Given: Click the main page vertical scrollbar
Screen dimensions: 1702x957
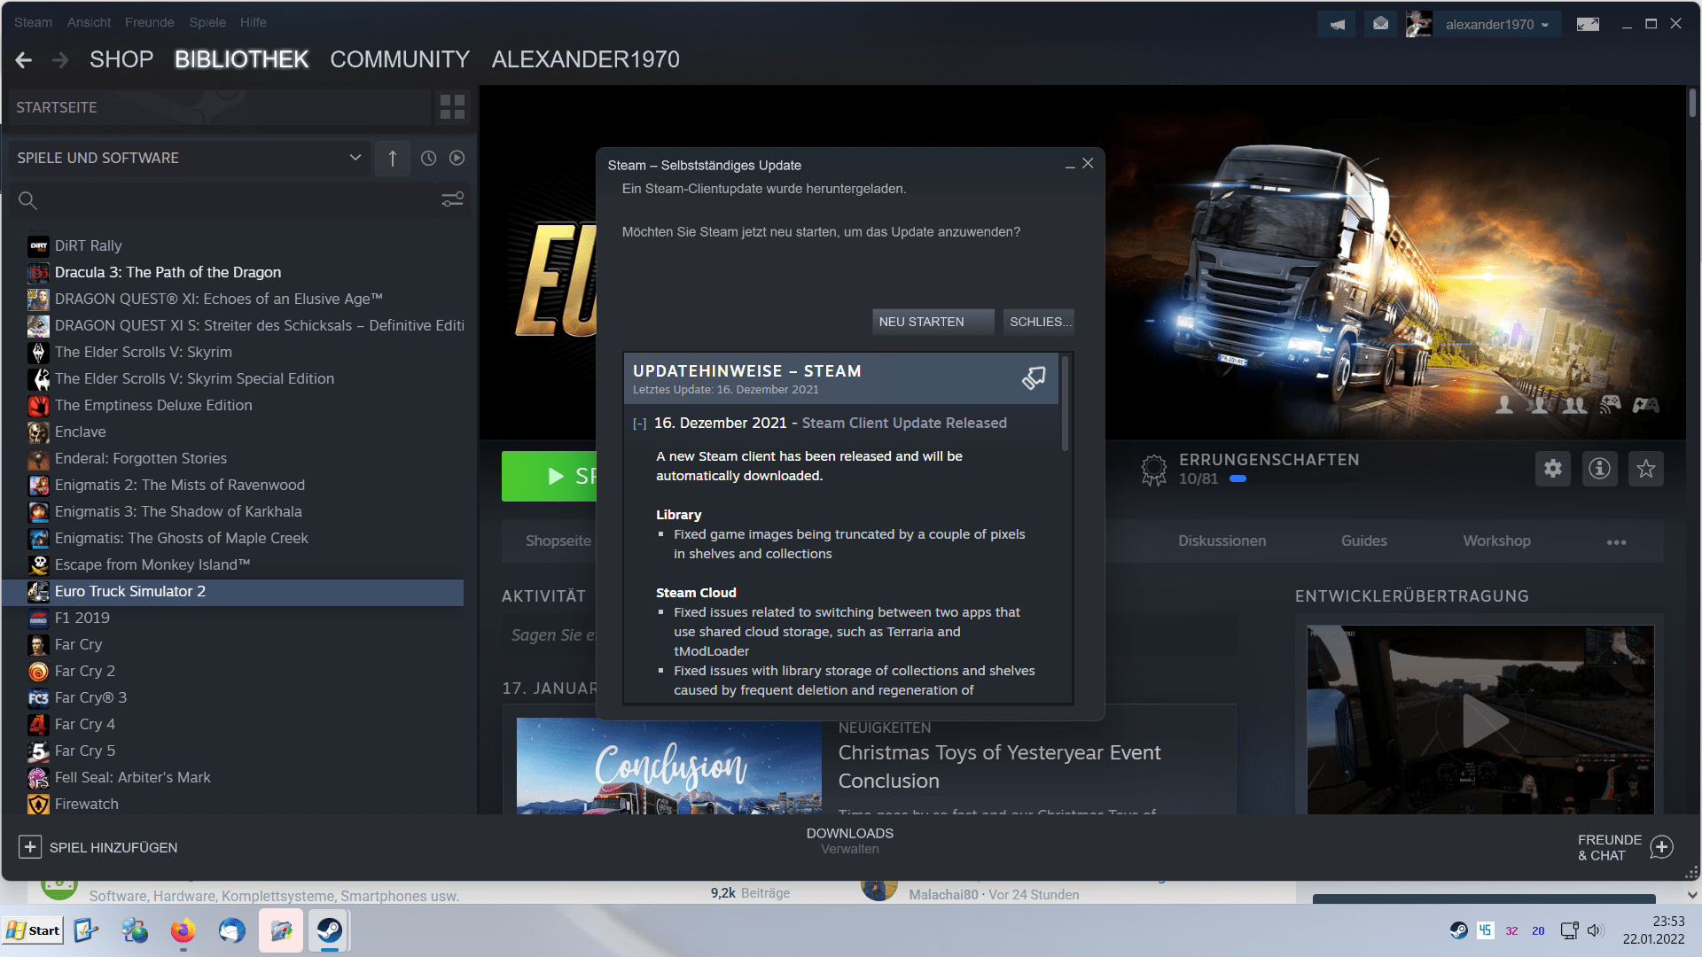Looking at the screenshot, I should [x=1692, y=103].
